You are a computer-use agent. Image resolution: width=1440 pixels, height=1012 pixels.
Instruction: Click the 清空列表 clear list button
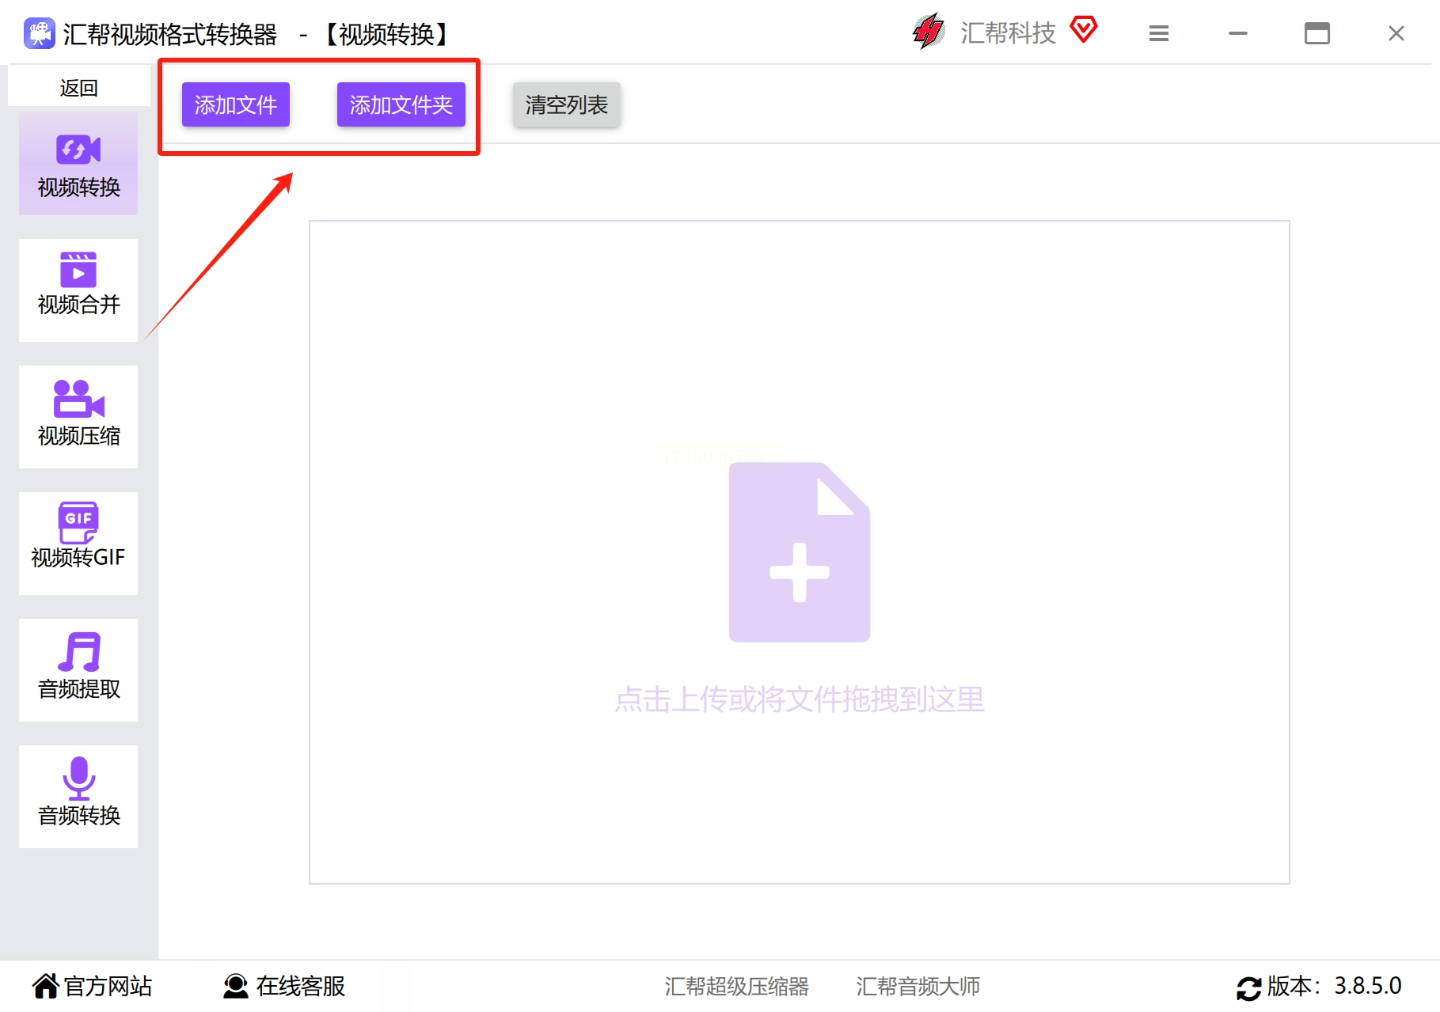pyautogui.click(x=567, y=104)
